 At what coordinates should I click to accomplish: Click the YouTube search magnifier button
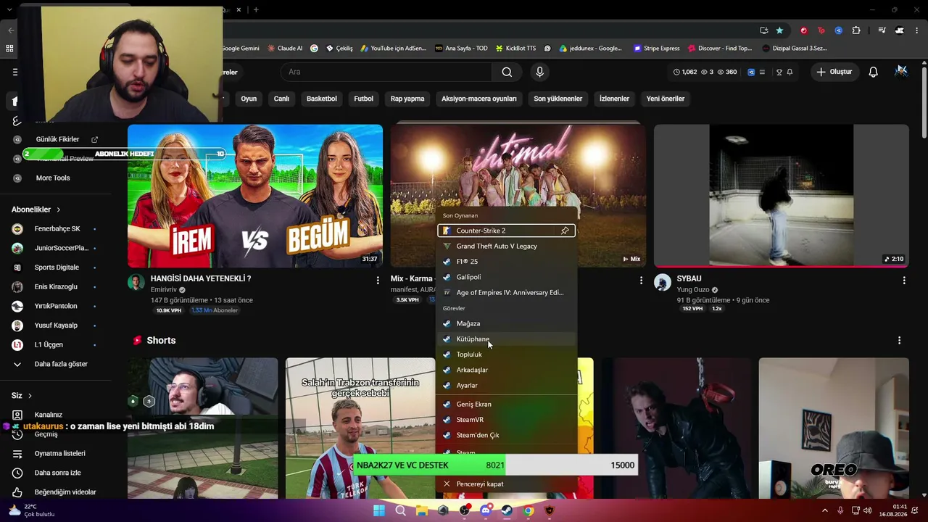click(x=507, y=72)
